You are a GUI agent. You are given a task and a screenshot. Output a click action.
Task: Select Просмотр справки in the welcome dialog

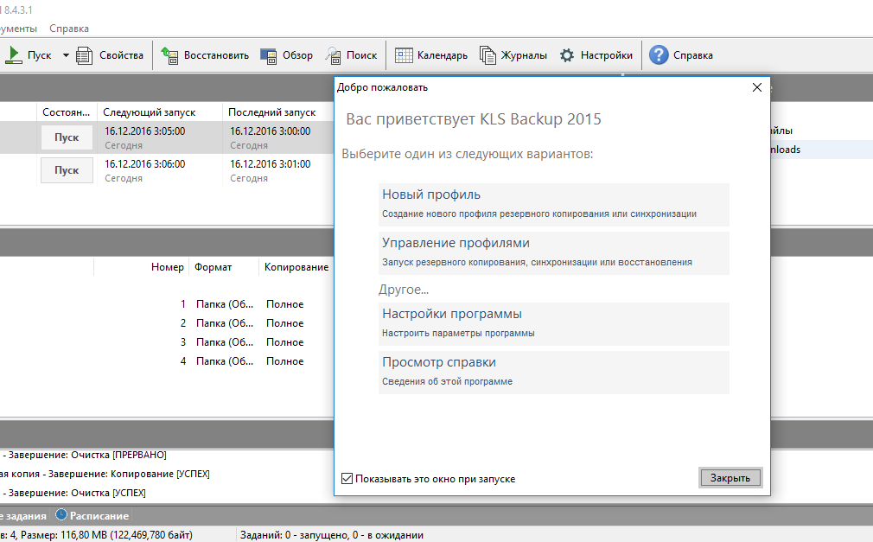click(553, 372)
